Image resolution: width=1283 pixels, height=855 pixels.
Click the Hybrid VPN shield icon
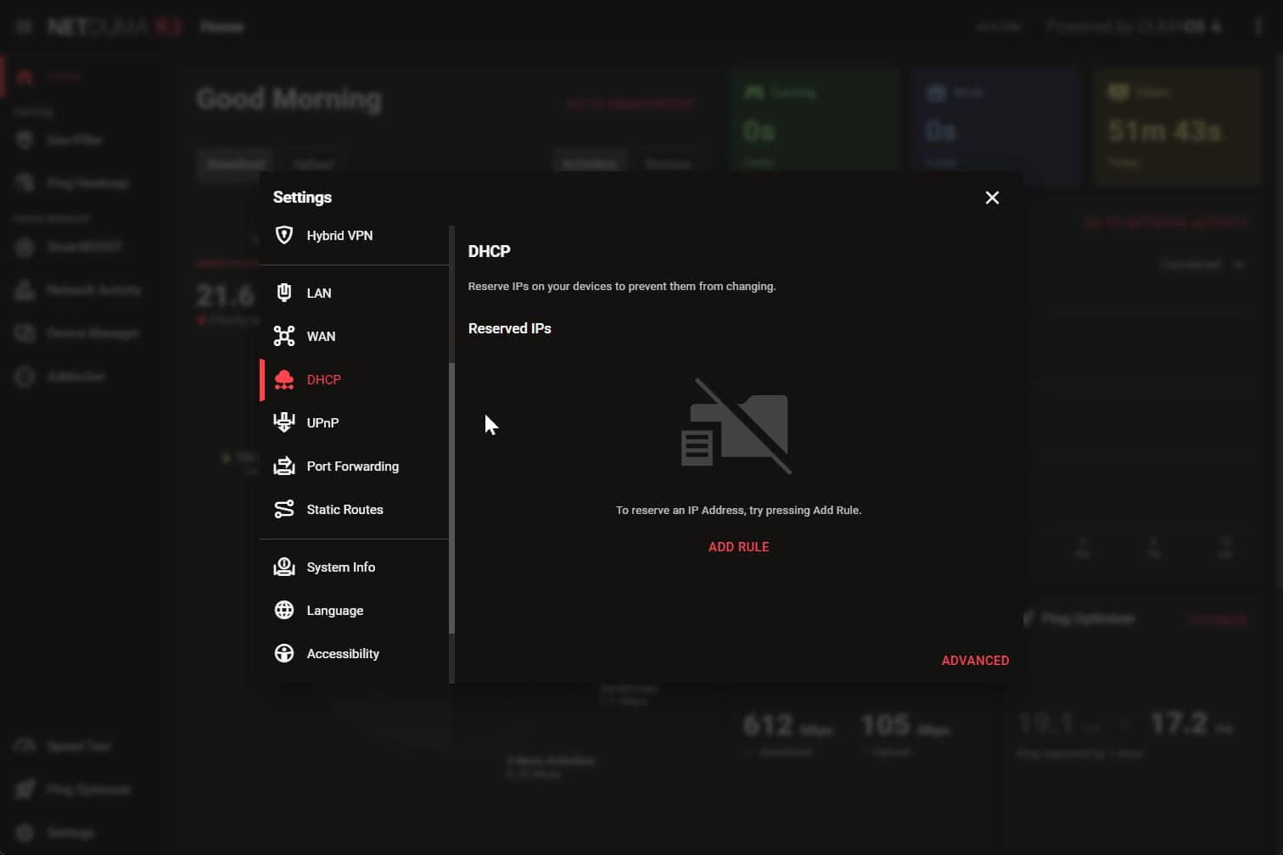tap(284, 235)
